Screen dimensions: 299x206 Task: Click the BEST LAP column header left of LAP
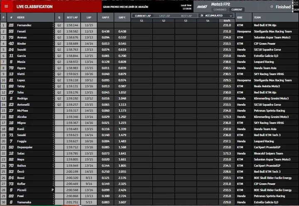(72, 17)
